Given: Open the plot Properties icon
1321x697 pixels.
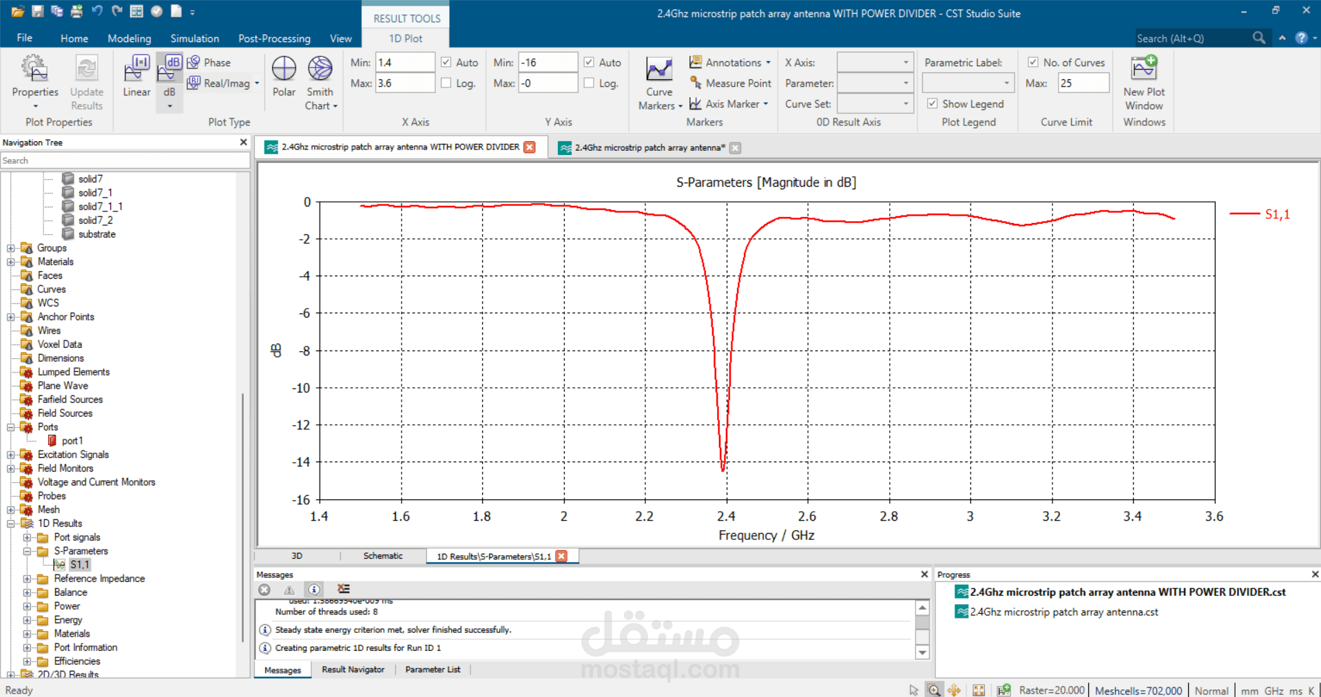Looking at the screenshot, I should coord(34,70).
